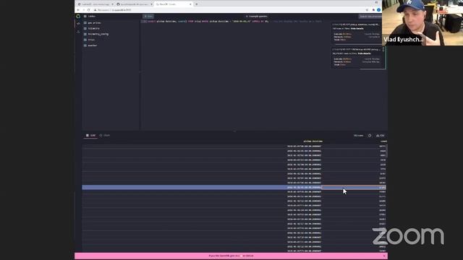Download results as CSV
This screenshot has width=463, height=260.
[x=381, y=136]
